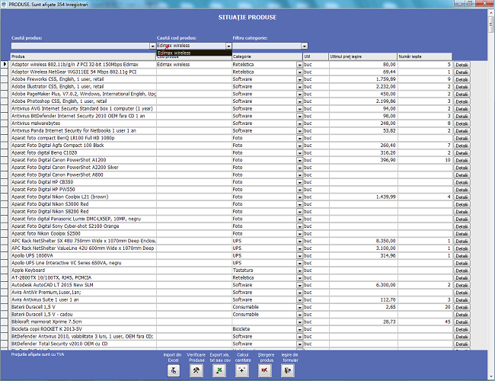
Task: Click product 'Aparat foto compact BenQ LR100 Full HD 1080p'
Action: tap(83, 138)
